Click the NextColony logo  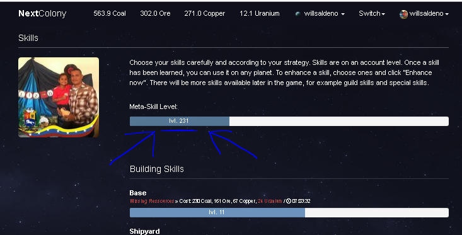coord(42,14)
